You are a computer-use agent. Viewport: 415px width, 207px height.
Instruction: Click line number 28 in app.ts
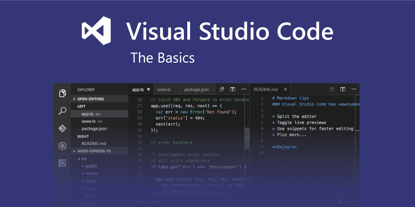(140, 112)
